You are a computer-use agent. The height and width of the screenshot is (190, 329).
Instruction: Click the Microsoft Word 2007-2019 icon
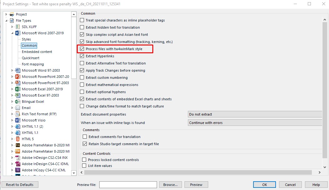[18, 33]
